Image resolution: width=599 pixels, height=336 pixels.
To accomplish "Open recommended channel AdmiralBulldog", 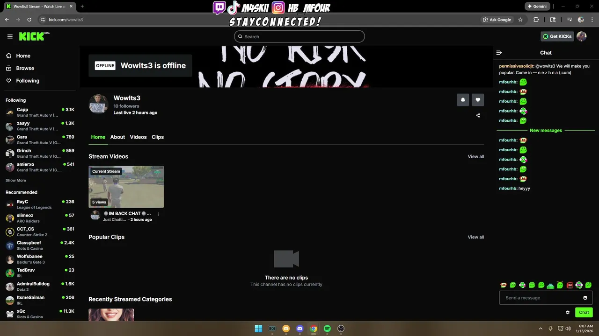I will pos(40,287).
